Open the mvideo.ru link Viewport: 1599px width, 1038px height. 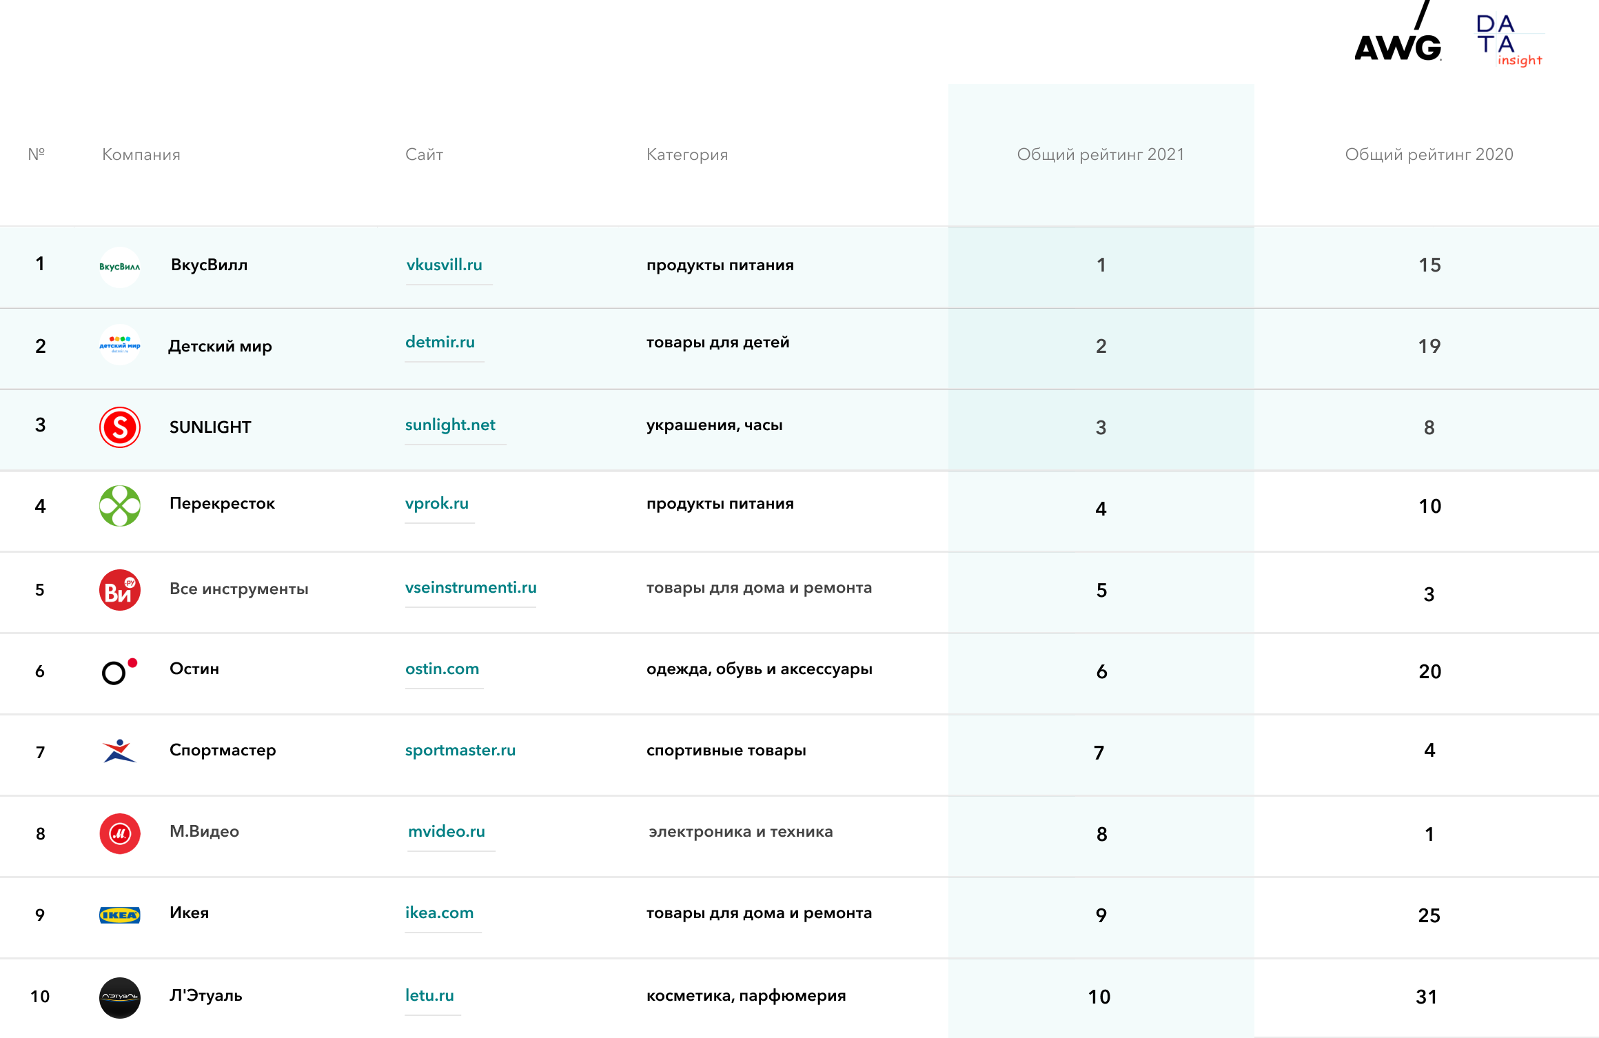(447, 831)
